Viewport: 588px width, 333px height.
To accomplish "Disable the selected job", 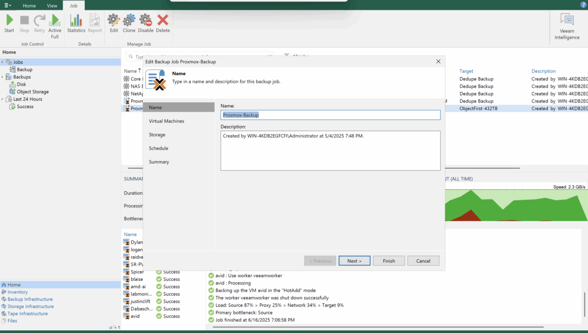I will 146,24.
